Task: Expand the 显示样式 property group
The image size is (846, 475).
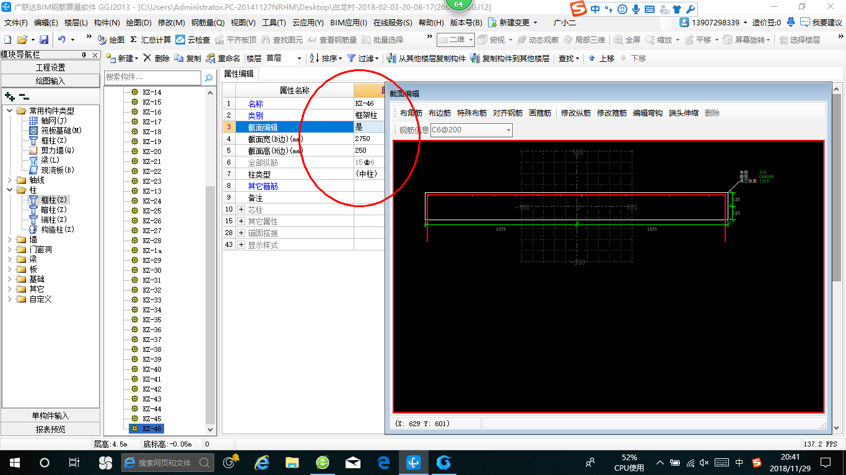Action: (241, 245)
